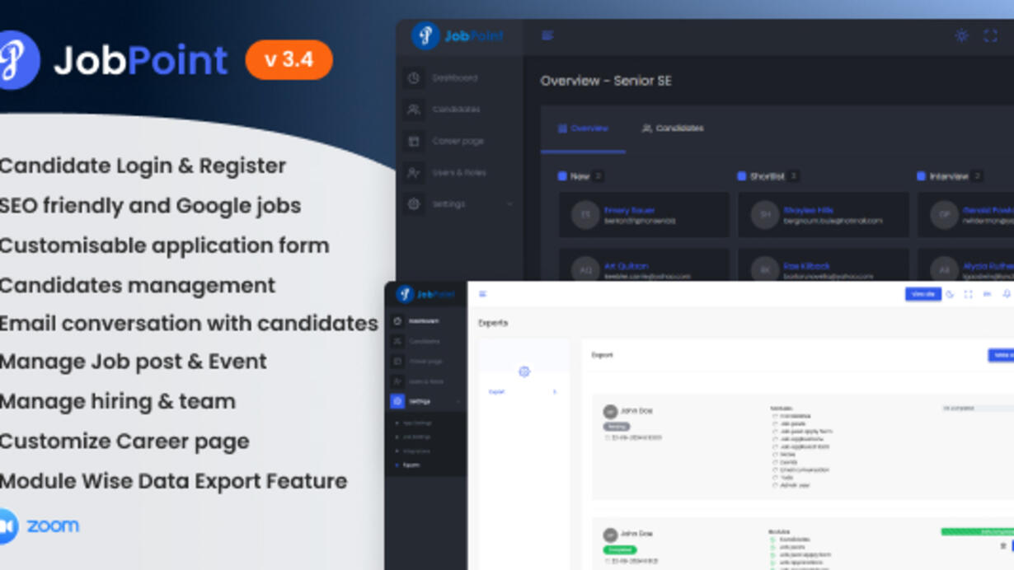Click the Completed status badge
The image size is (1014, 570).
[x=620, y=549]
